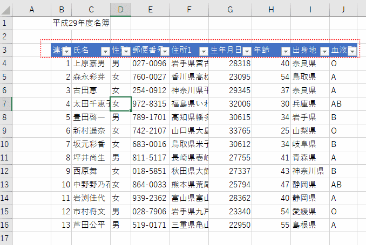Expand the 性別 filter dropdown

[x=126, y=51]
